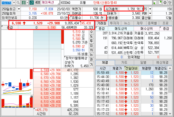174x117 pixels.
Task: Click the '단' button at top right
Action: tap(170, 3)
